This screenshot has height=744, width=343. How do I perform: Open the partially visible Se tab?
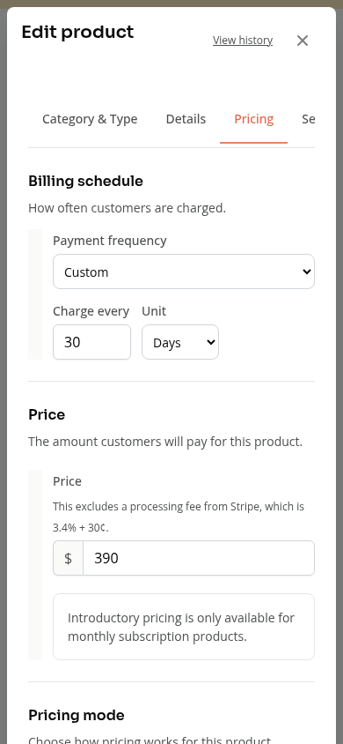(309, 119)
